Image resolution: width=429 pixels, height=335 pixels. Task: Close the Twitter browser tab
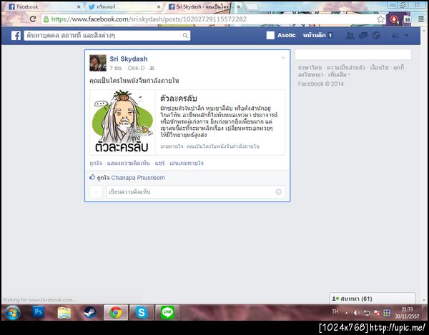pos(159,7)
